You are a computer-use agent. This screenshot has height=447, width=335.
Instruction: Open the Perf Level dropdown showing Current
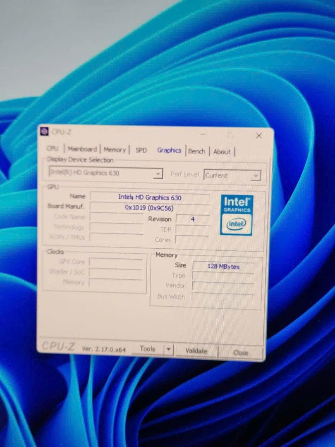[x=256, y=175]
